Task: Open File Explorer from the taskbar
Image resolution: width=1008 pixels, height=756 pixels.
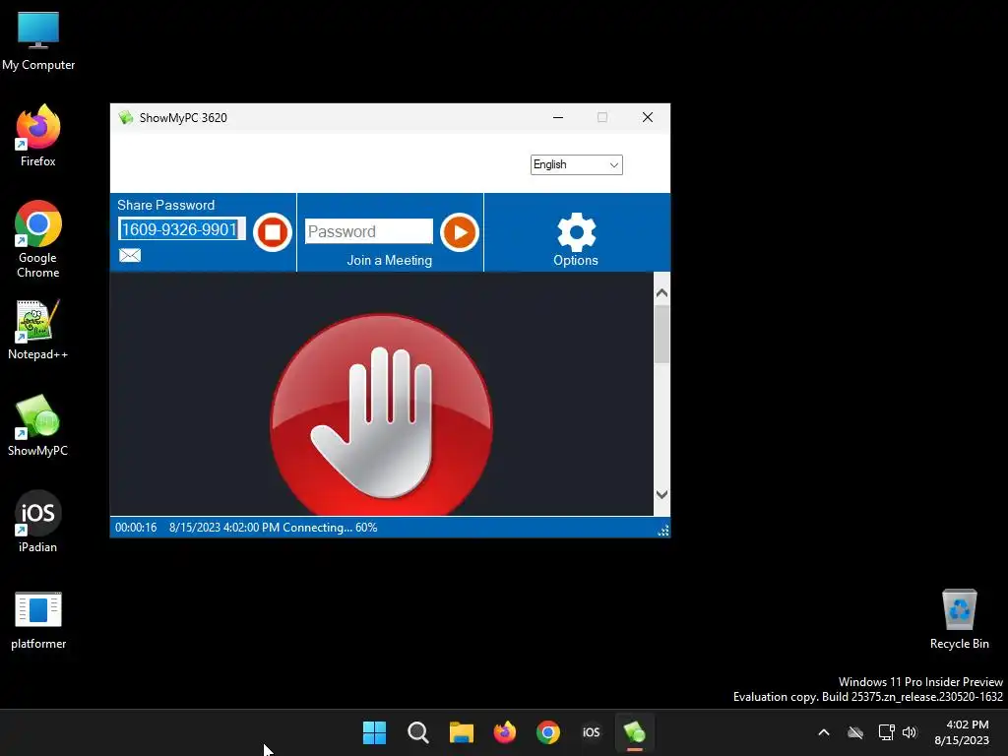Action: coord(462,732)
